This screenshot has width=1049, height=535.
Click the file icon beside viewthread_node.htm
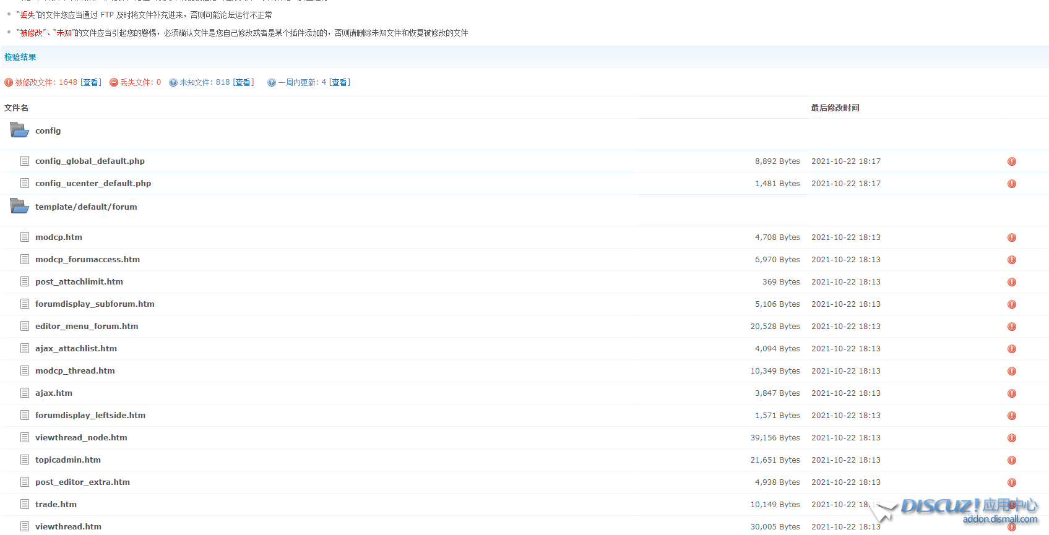pyautogui.click(x=25, y=437)
